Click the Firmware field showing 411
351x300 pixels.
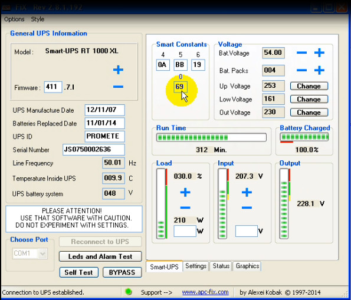53,87
